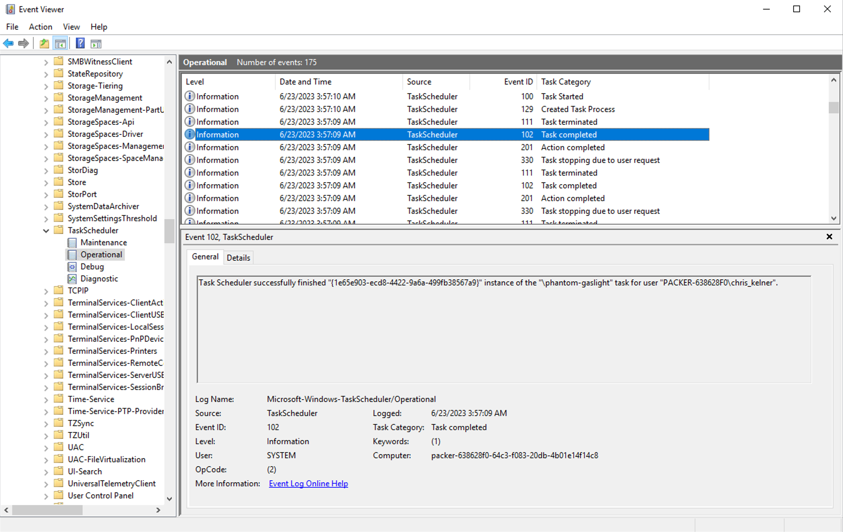Click the Information icon on the Task Started event
The image size is (843, 532).
189,96
